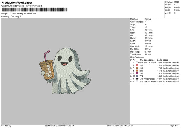The height and width of the screenshot is (128, 181).
Task: Click stitch count '1774' in stop 6
Action: pos(141,76)
